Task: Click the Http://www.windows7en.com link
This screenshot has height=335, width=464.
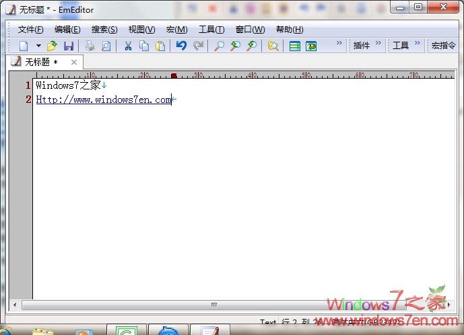Action: tap(104, 100)
